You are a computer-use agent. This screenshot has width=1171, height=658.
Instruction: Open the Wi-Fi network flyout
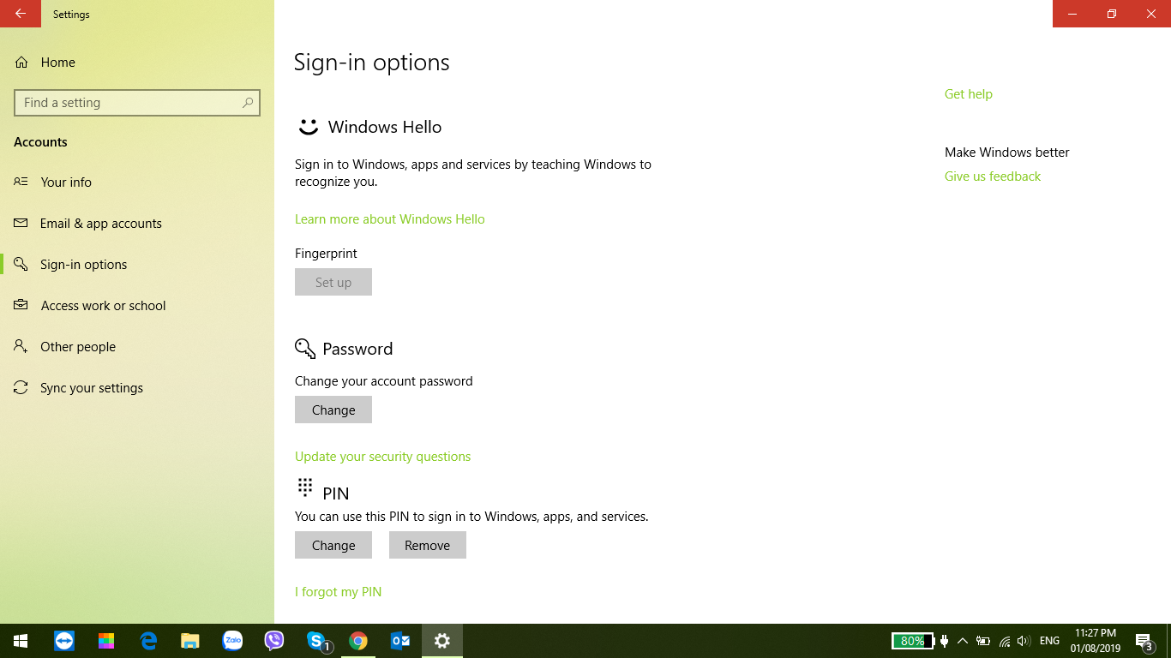click(1005, 641)
